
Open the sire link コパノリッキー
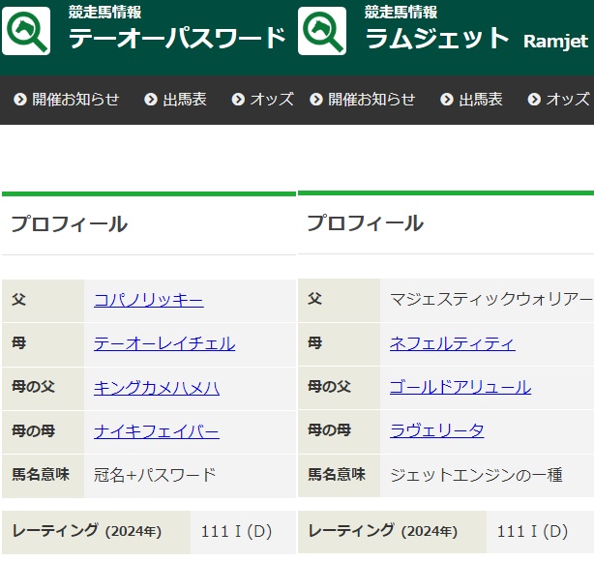click(x=148, y=300)
